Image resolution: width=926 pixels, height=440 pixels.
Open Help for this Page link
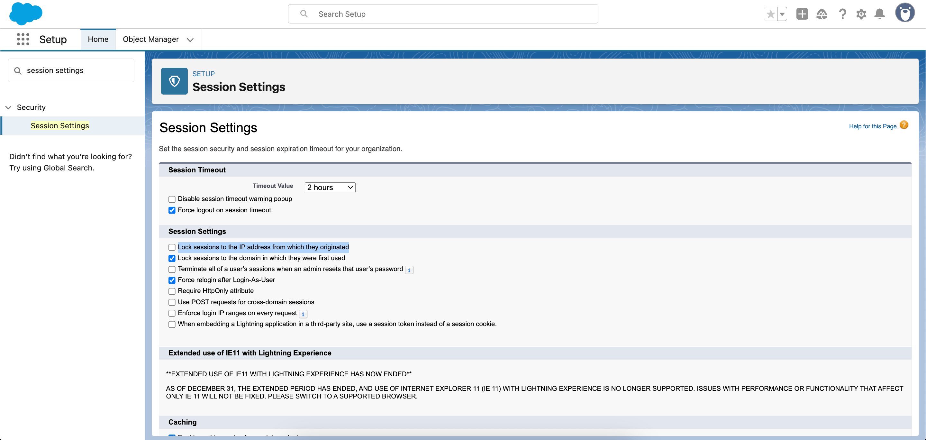pos(872,126)
